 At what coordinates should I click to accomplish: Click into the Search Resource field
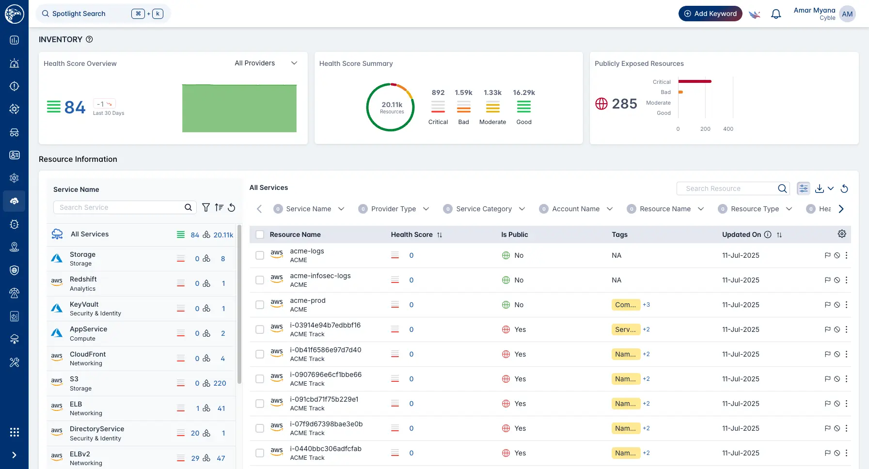[727, 188]
